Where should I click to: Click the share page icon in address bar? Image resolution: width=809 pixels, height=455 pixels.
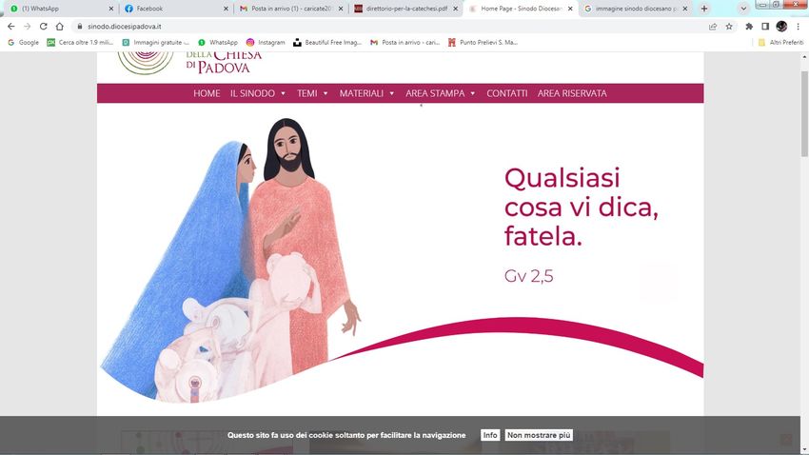(x=713, y=27)
